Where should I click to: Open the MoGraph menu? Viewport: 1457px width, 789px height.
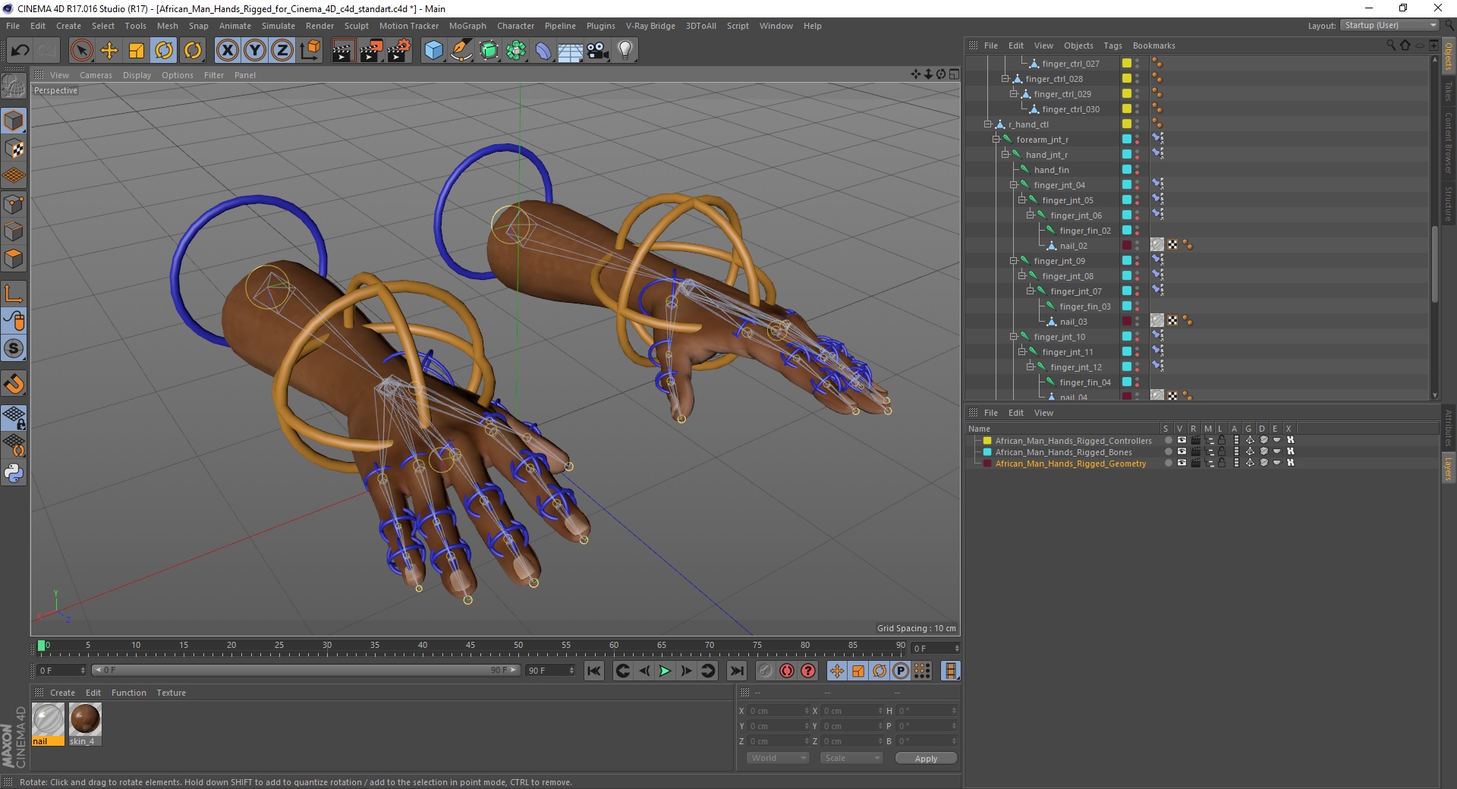tap(467, 26)
